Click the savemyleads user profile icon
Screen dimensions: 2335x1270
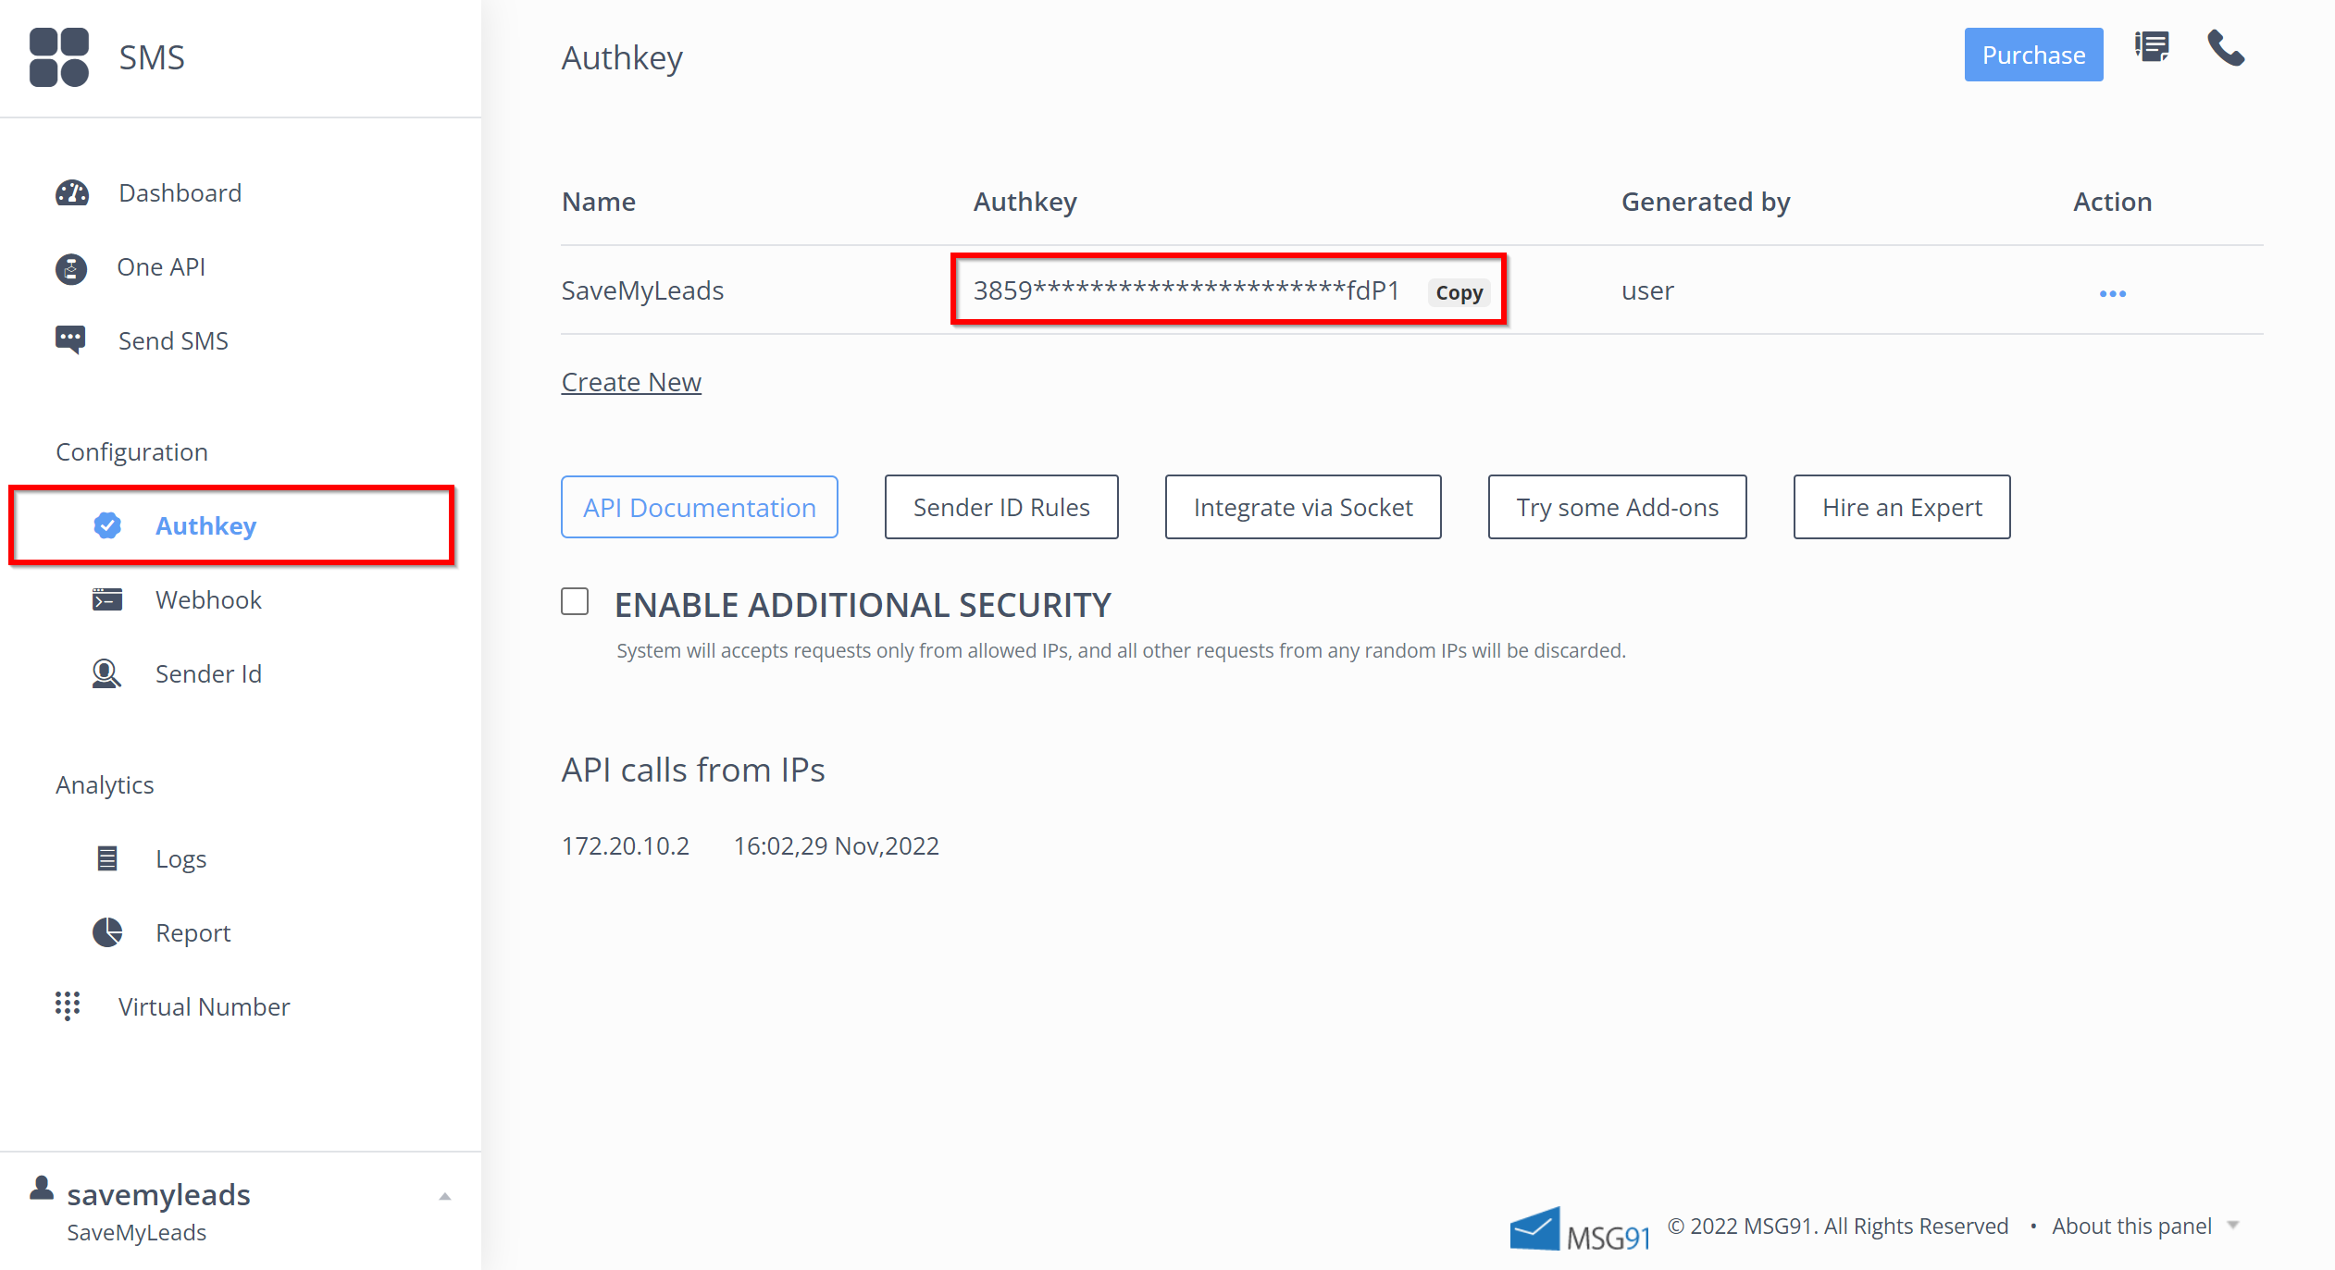pos(42,1188)
